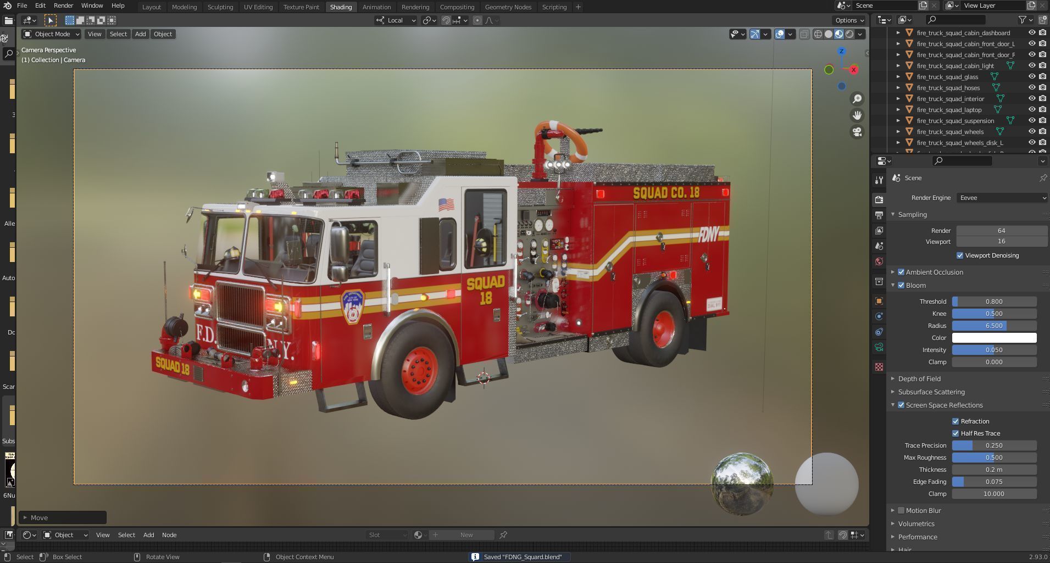The image size is (1050, 563).
Task: Click the pan view hand icon
Action: tap(857, 115)
